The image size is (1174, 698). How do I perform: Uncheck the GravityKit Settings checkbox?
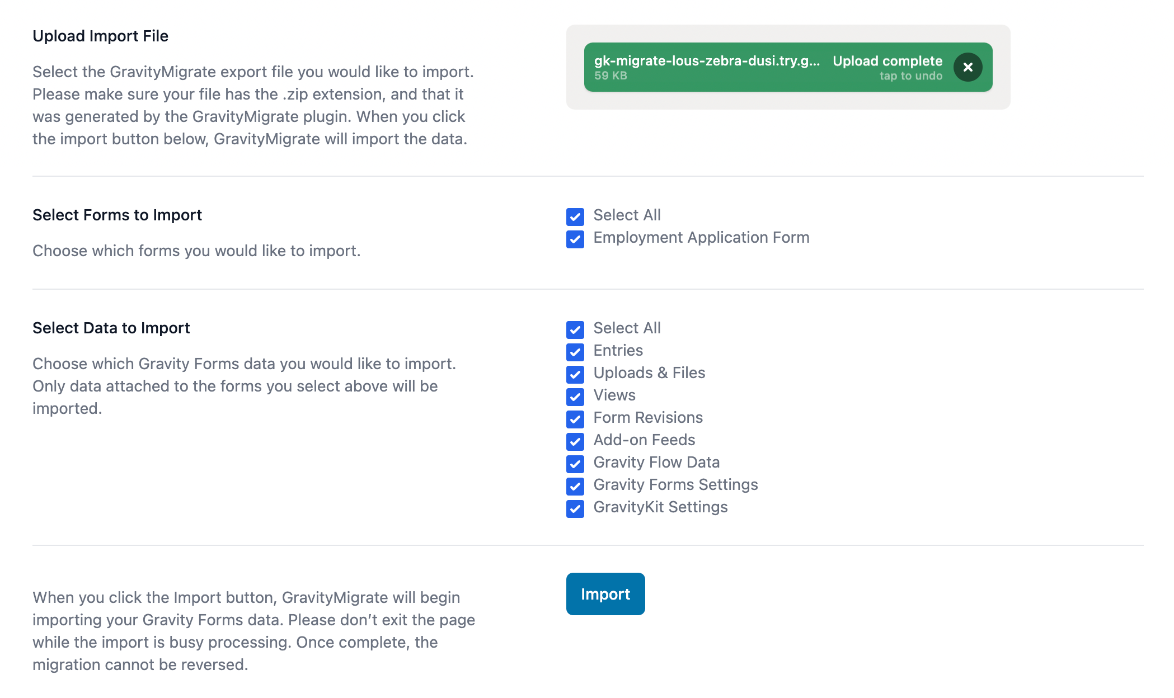click(574, 508)
